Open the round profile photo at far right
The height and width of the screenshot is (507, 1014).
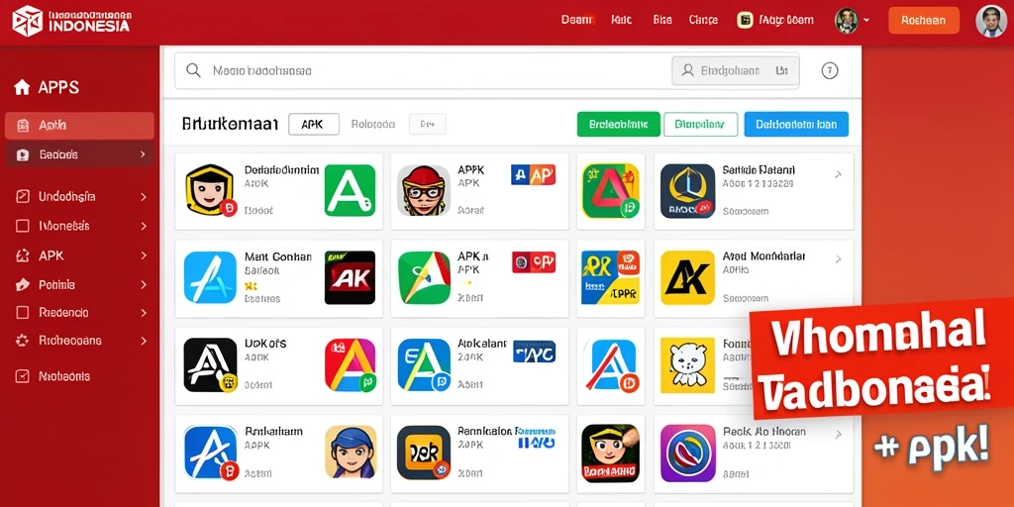click(x=990, y=21)
